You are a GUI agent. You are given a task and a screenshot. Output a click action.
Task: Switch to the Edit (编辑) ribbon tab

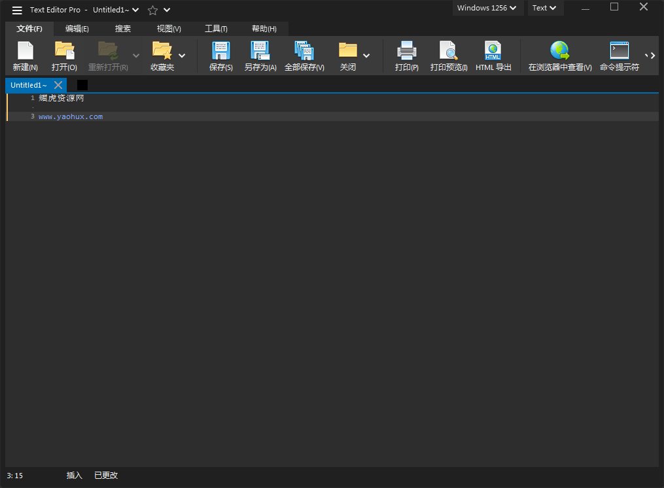(77, 29)
